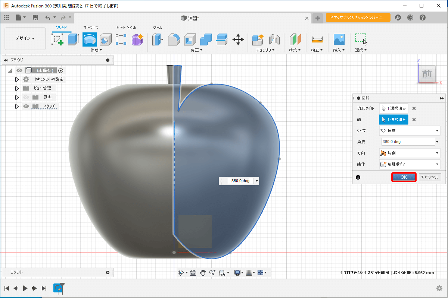Collapse the 回転 dialog with minus icon

coord(358,98)
